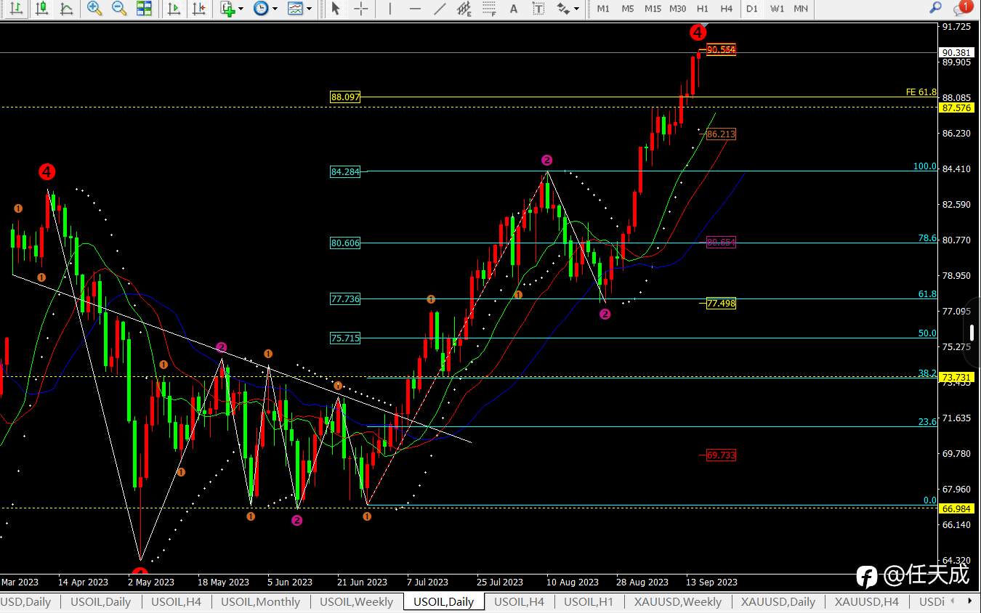Click the 87.576 price axis marker

pos(956,107)
